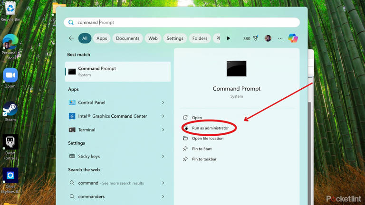Select the Dwarf Fortress desktop icon

pos(10,148)
